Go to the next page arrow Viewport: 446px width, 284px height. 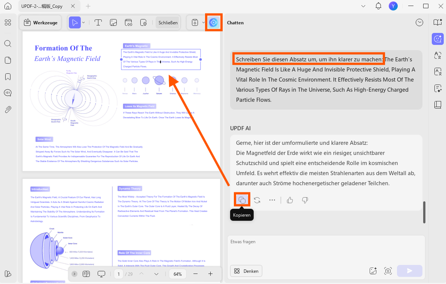[x=156, y=274]
